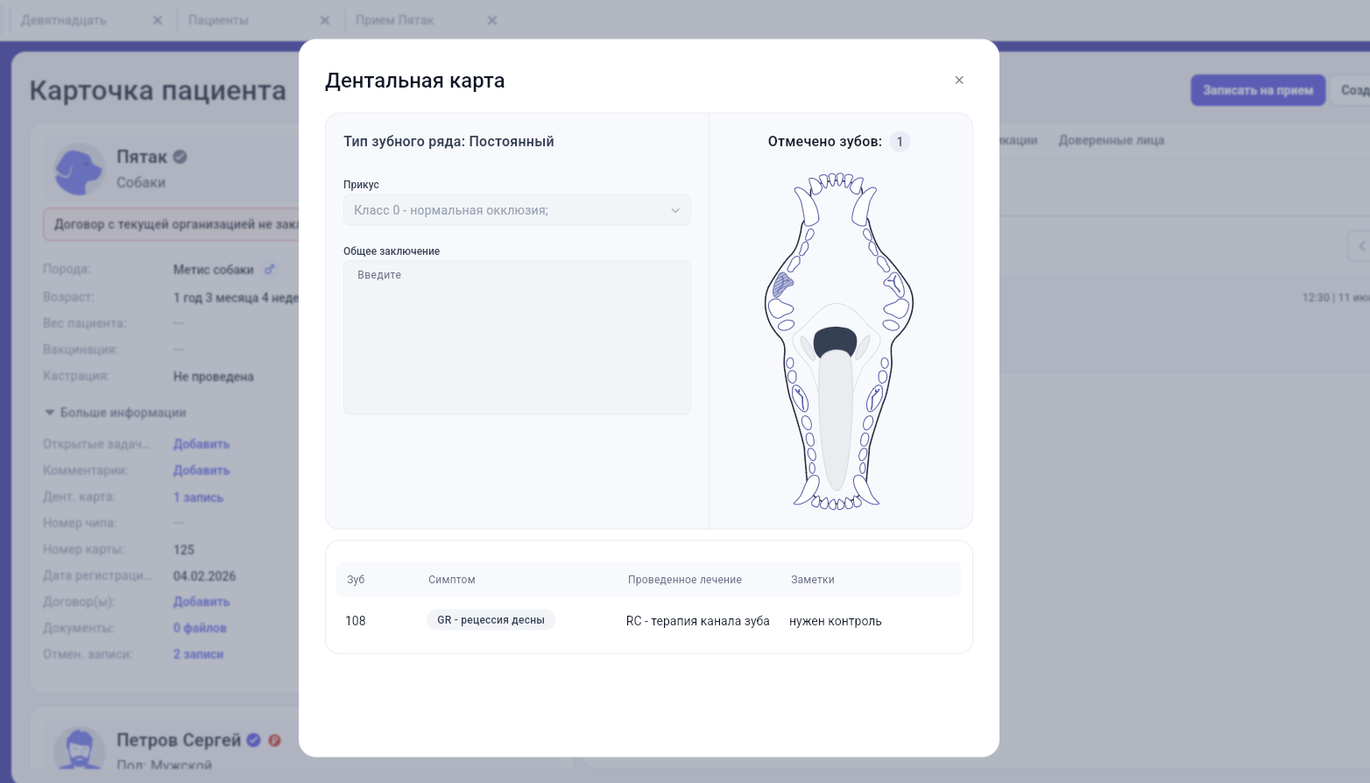Select the lower-right tooth with branching root marking
The image size is (1370, 783).
874,398
